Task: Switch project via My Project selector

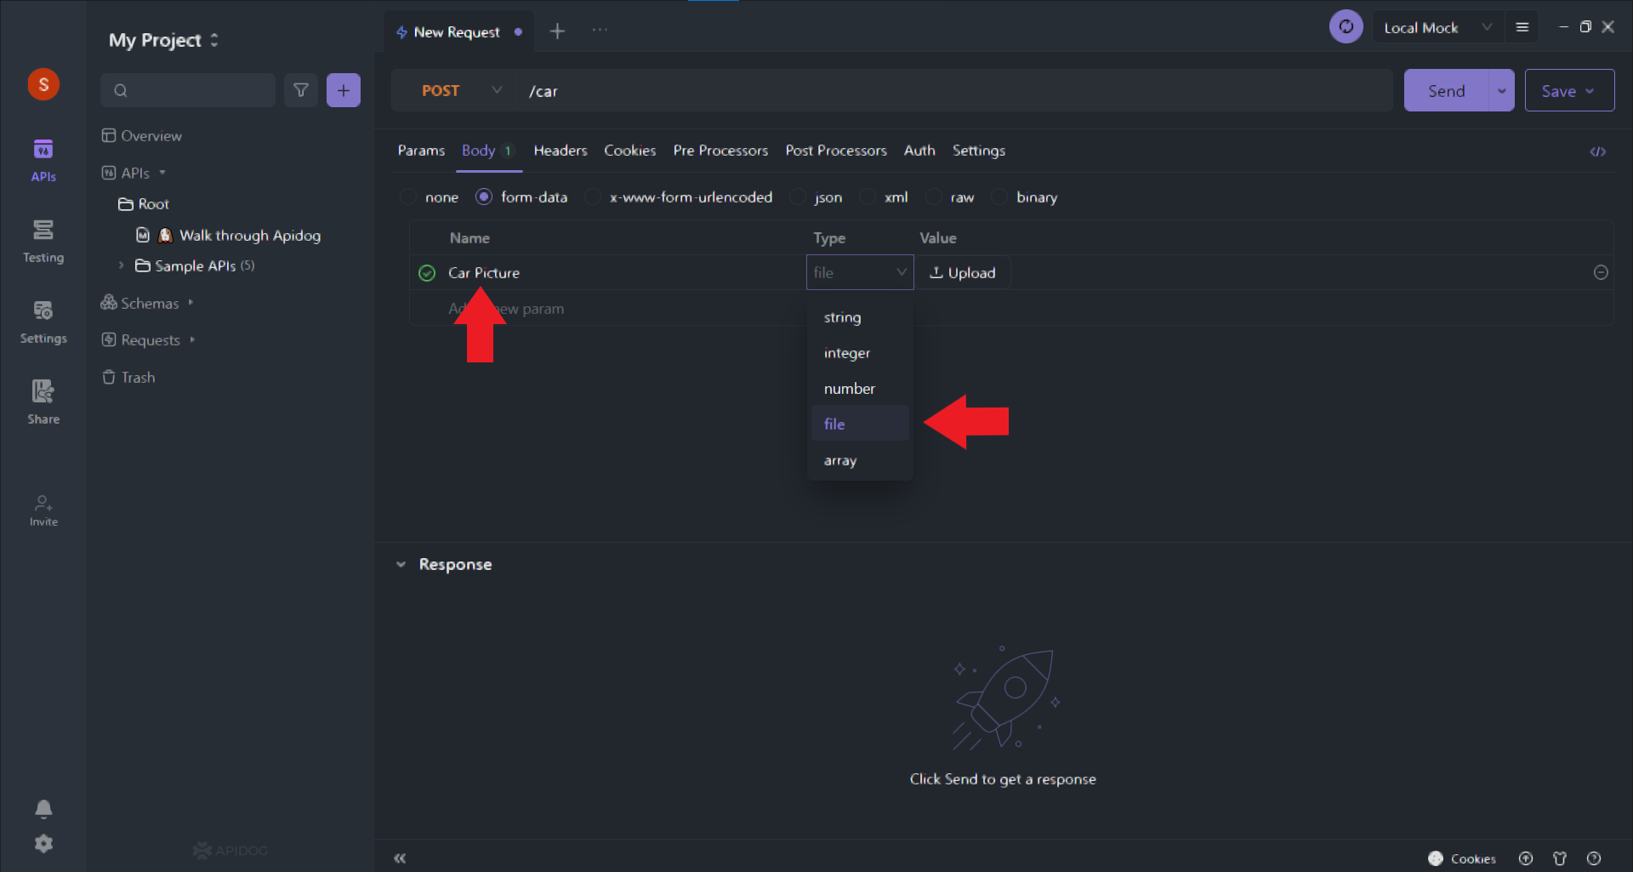Action: coord(163,40)
